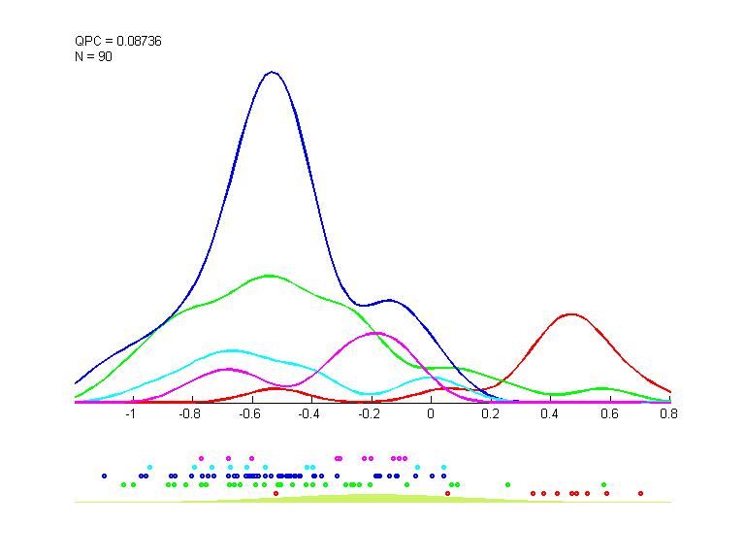Select the 0 x-axis tick label
This screenshot has width=745, height=559.
pos(431,413)
